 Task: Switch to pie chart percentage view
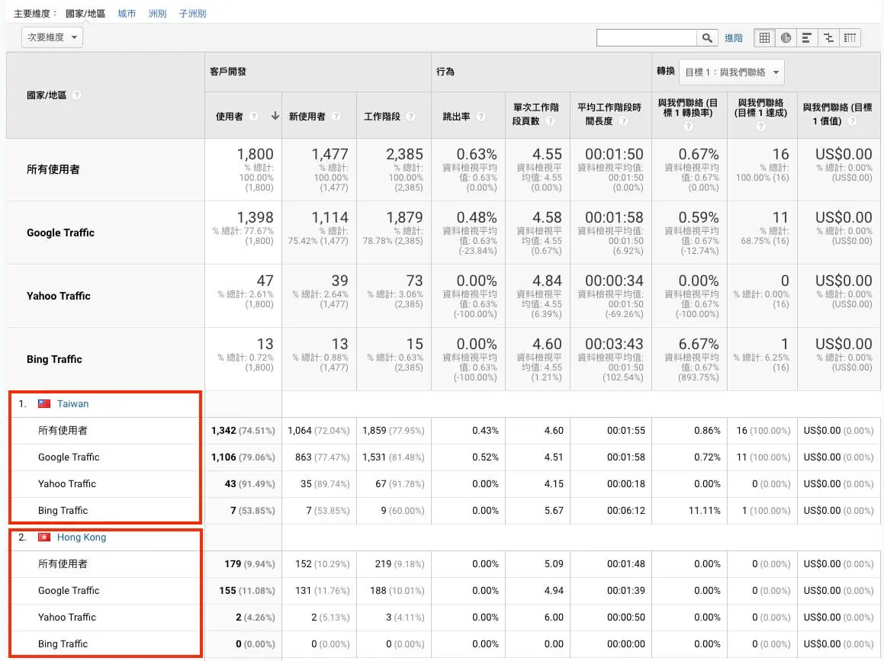tap(786, 38)
